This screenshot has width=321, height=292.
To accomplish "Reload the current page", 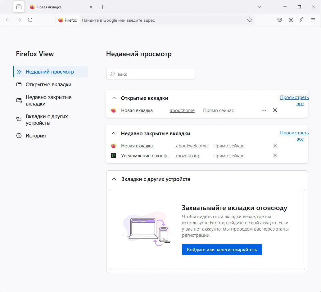I will pyautogui.click(x=30, y=20).
